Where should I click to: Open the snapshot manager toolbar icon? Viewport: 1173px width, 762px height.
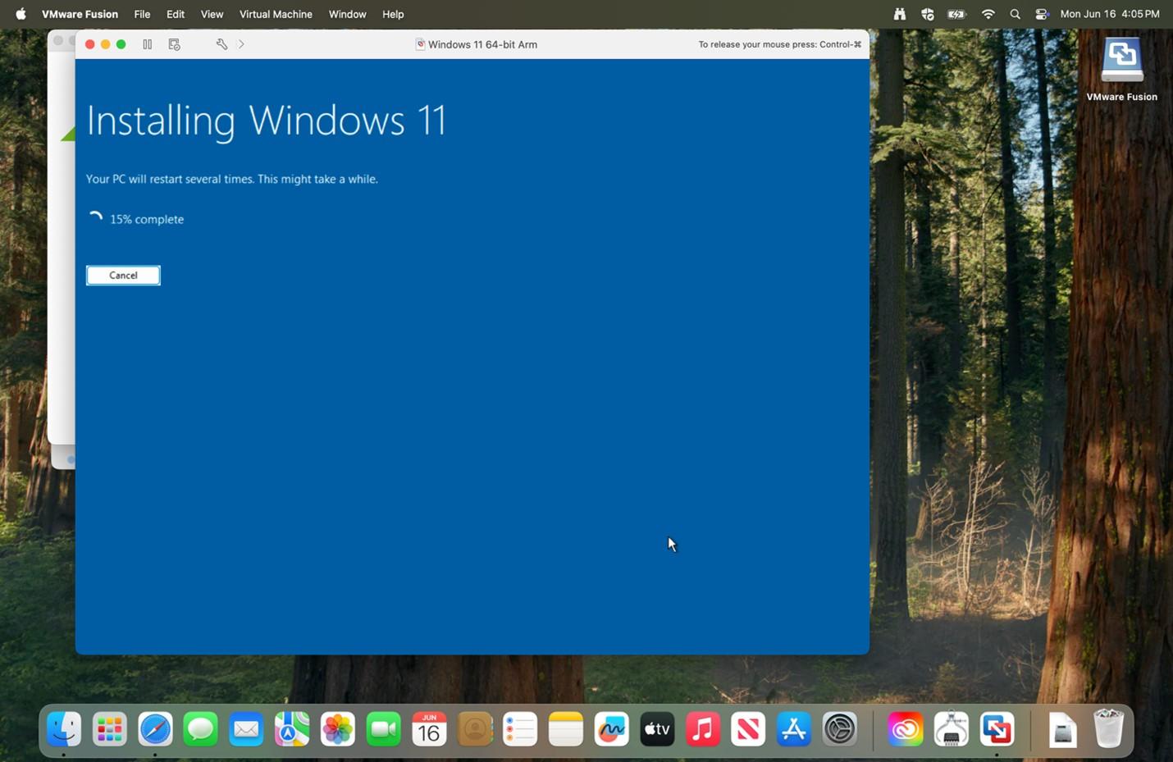point(174,44)
